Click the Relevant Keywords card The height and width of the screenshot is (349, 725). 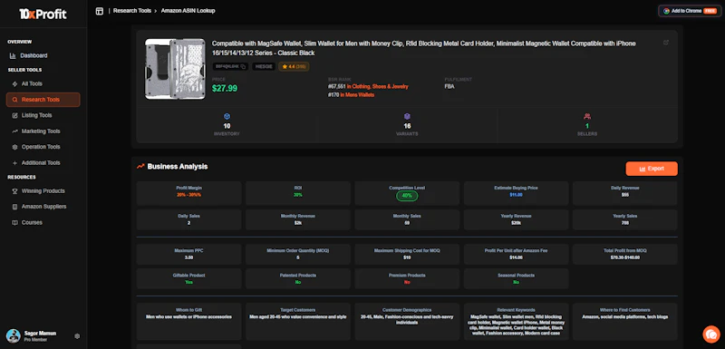[516, 322]
